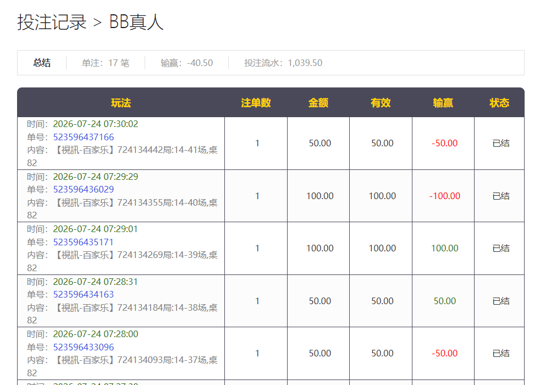Click the green 100.00 win/loss value

coord(445,248)
